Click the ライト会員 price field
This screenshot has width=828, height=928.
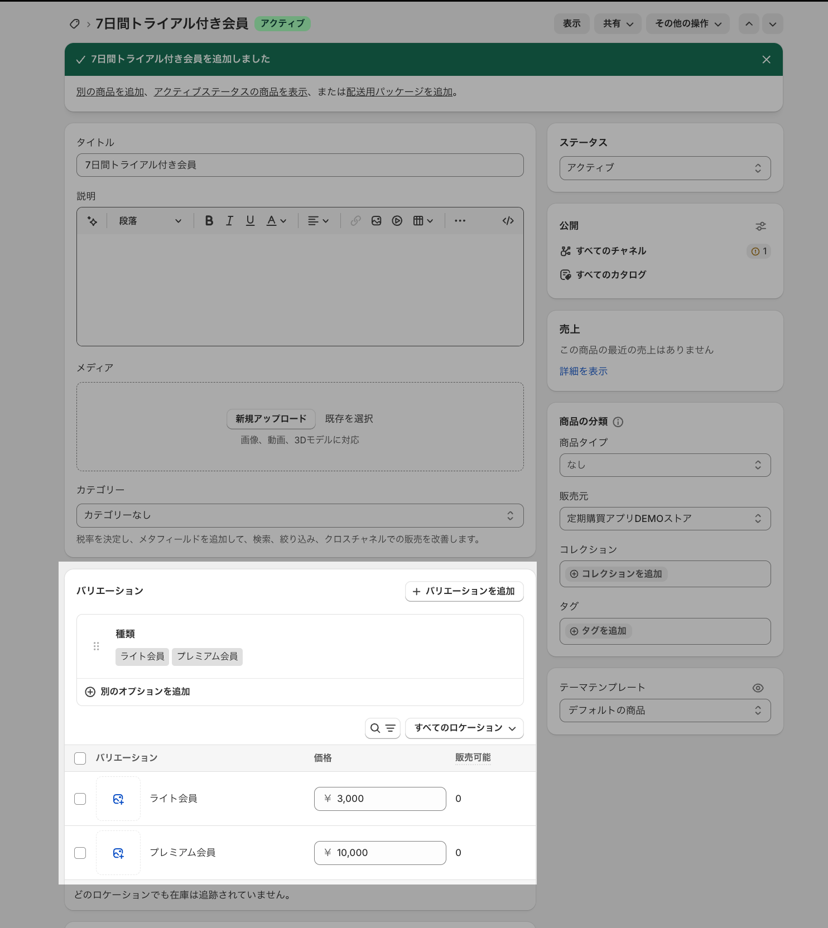[x=380, y=799]
